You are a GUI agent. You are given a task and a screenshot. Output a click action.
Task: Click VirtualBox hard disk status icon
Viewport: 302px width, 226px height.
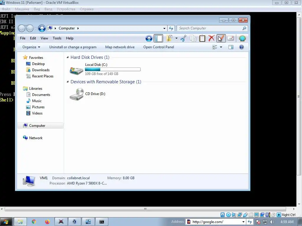point(222,215)
